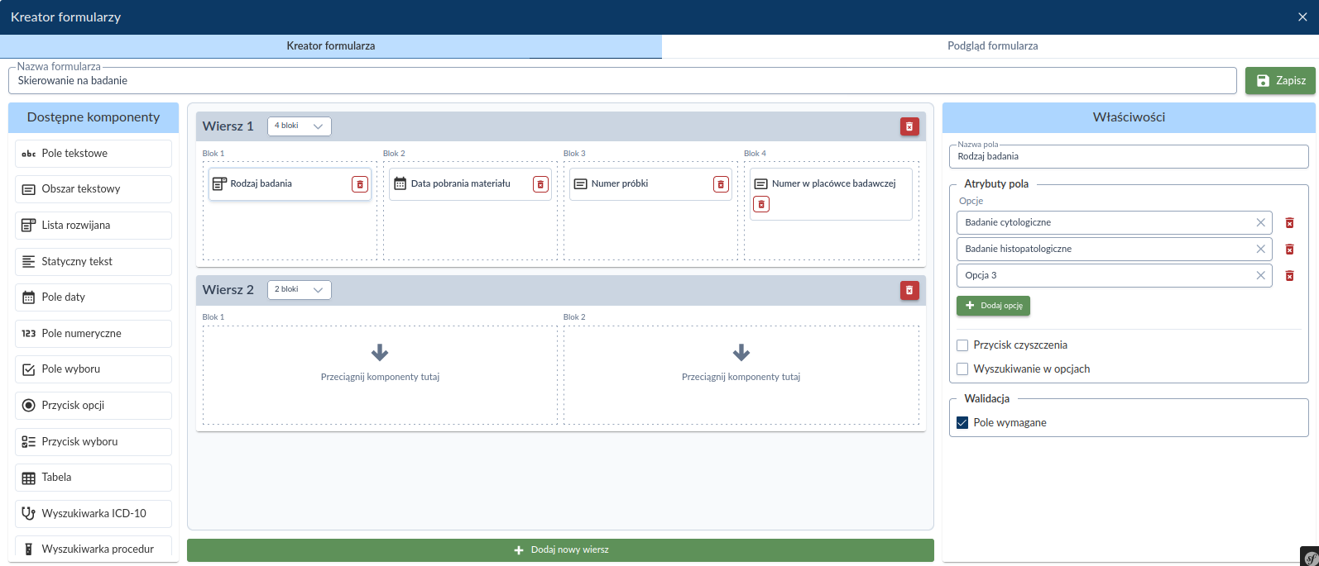Image resolution: width=1319 pixels, height=566 pixels.
Task: Remove the Numer próbki field
Action: (x=721, y=184)
